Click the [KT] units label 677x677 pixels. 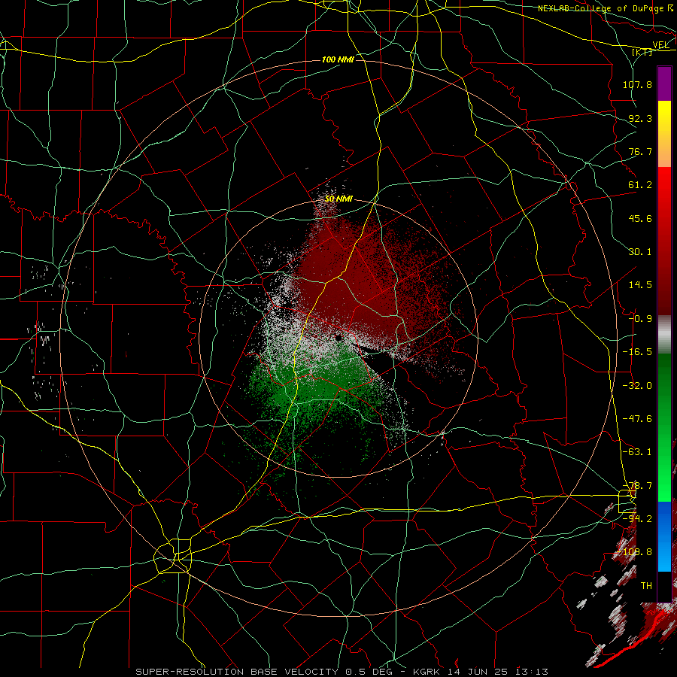[642, 52]
